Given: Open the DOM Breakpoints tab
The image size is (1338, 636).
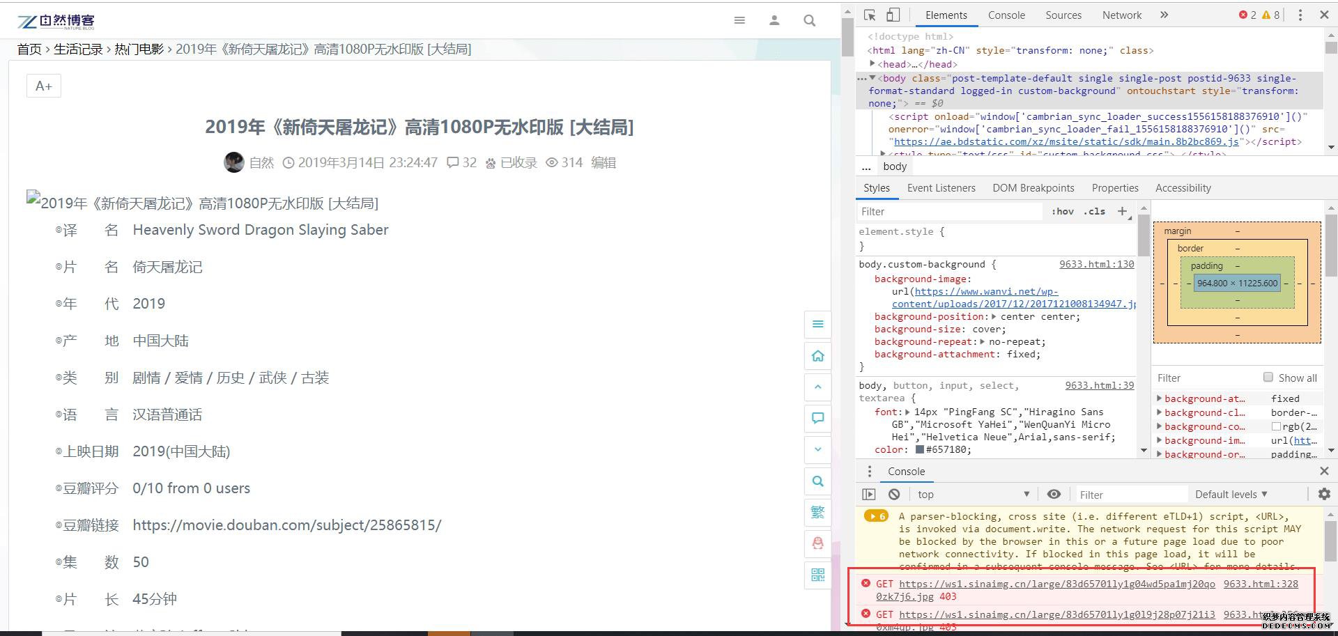Looking at the screenshot, I should pyautogui.click(x=1033, y=188).
